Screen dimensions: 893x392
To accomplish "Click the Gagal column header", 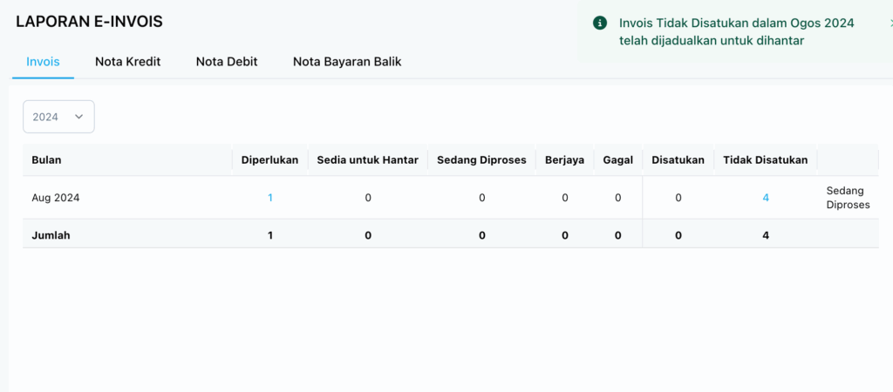I will [x=617, y=160].
